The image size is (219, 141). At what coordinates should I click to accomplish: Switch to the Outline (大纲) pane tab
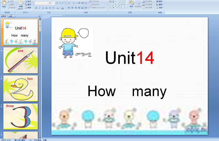tap(10, 16)
